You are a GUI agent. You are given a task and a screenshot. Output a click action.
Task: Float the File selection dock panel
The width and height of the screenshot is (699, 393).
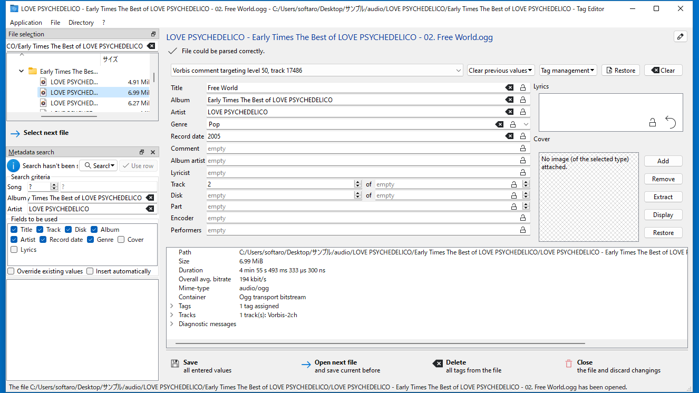tap(153, 34)
